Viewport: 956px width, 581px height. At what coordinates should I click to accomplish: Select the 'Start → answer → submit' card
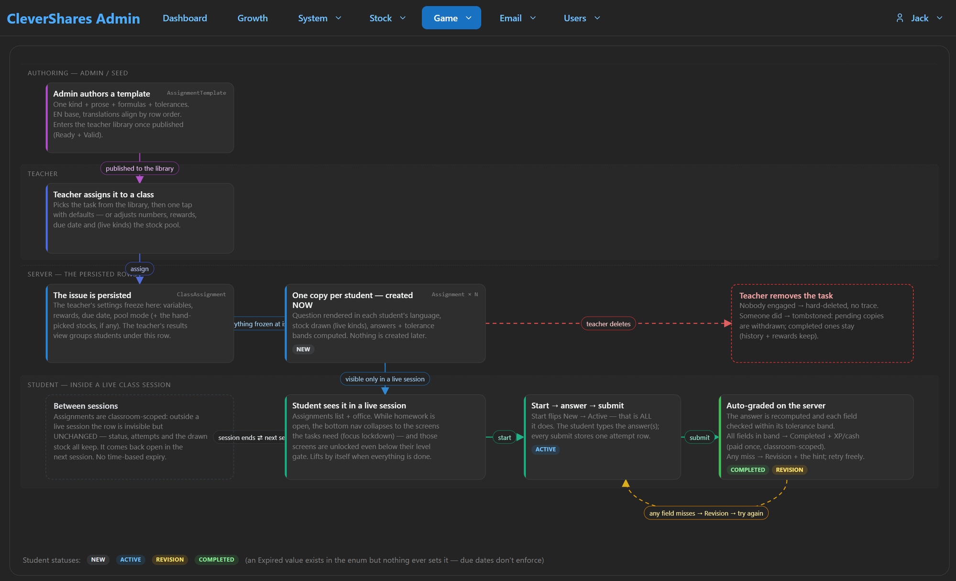tap(602, 437)
